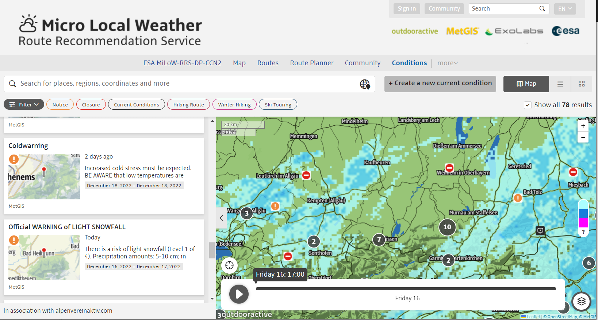Image resolution: width=598 pixels, height=320 pixels.
Task: Click orange warning marker near Bad Tölz
Action: point(518,198)
